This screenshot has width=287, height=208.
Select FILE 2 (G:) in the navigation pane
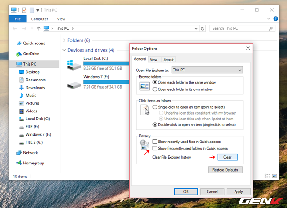click(x=34, y=142)
